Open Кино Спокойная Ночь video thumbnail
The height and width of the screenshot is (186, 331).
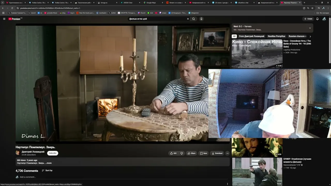(257, 54)
